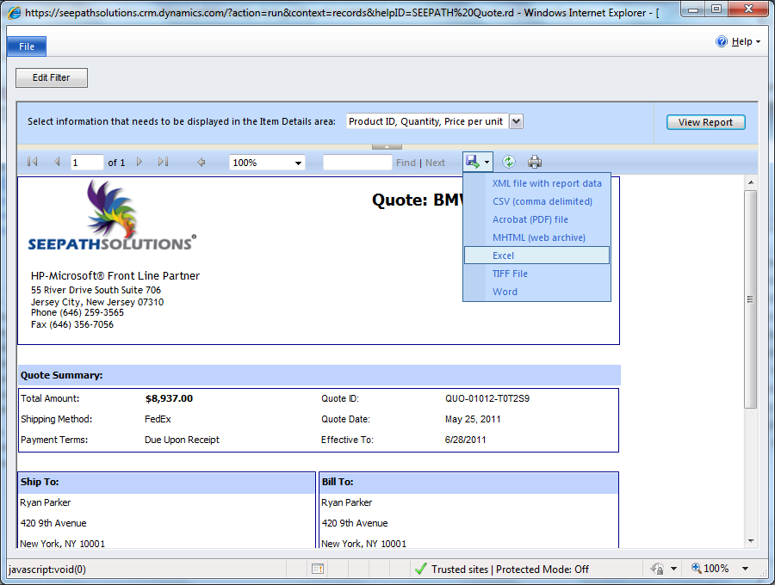775x585 pixels.
Task: Jump to the last report page
Action: [x=163, y=162]
